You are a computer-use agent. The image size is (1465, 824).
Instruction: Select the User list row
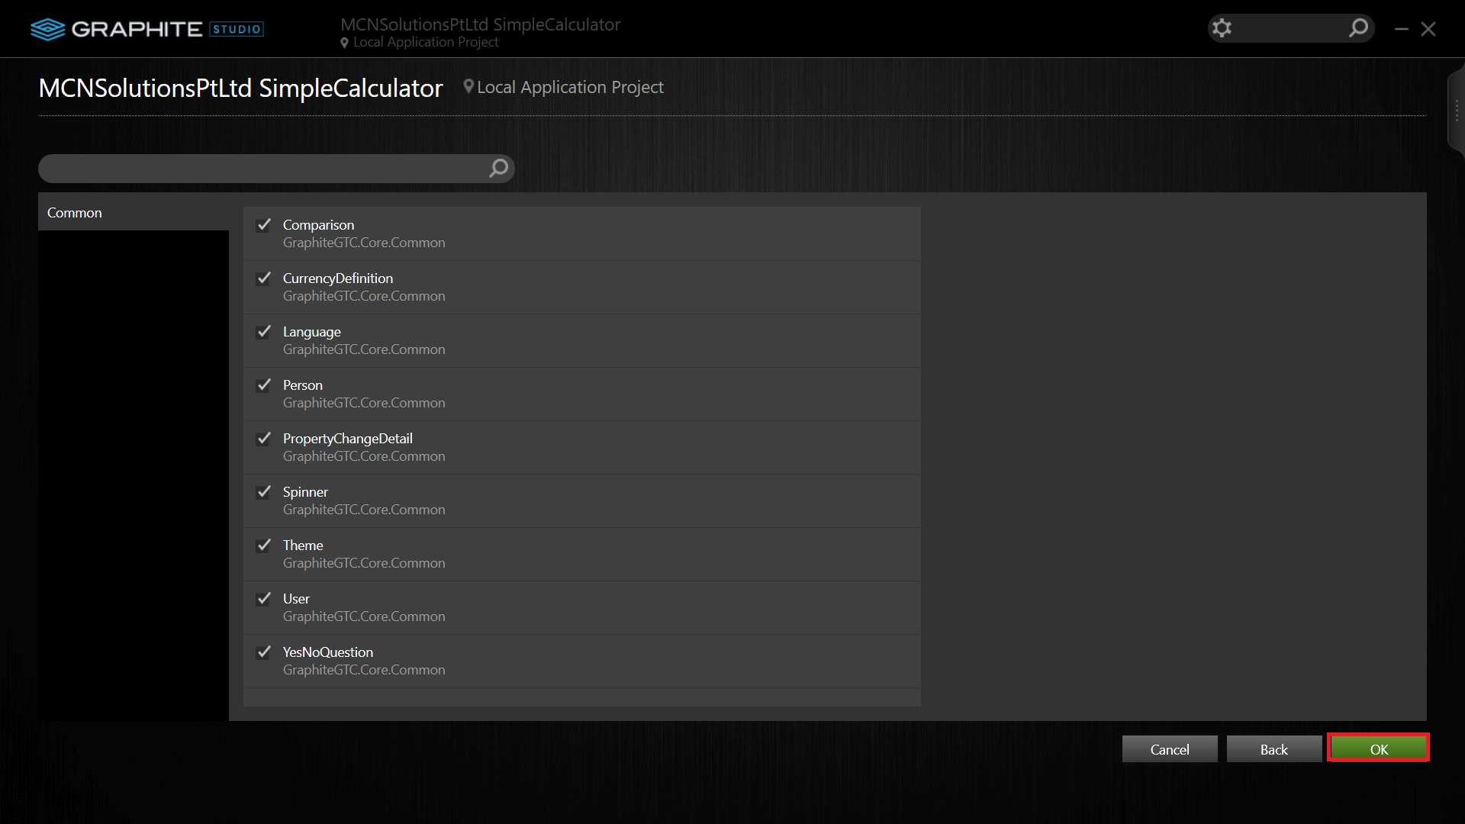(581, 607)
